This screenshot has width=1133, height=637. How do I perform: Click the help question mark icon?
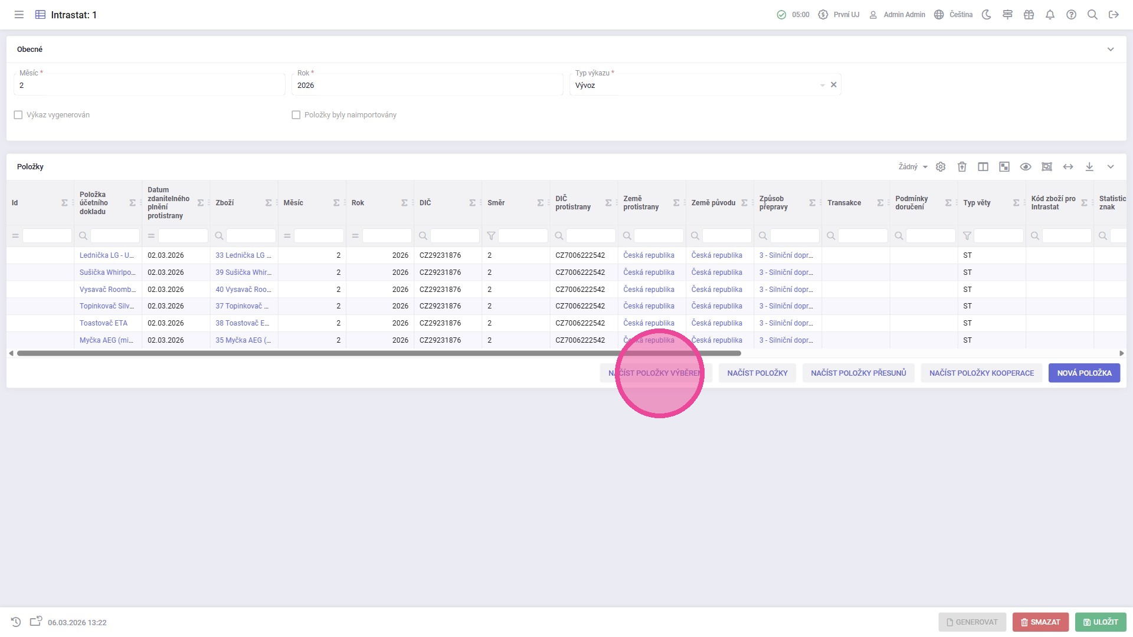click(1071, 15)
